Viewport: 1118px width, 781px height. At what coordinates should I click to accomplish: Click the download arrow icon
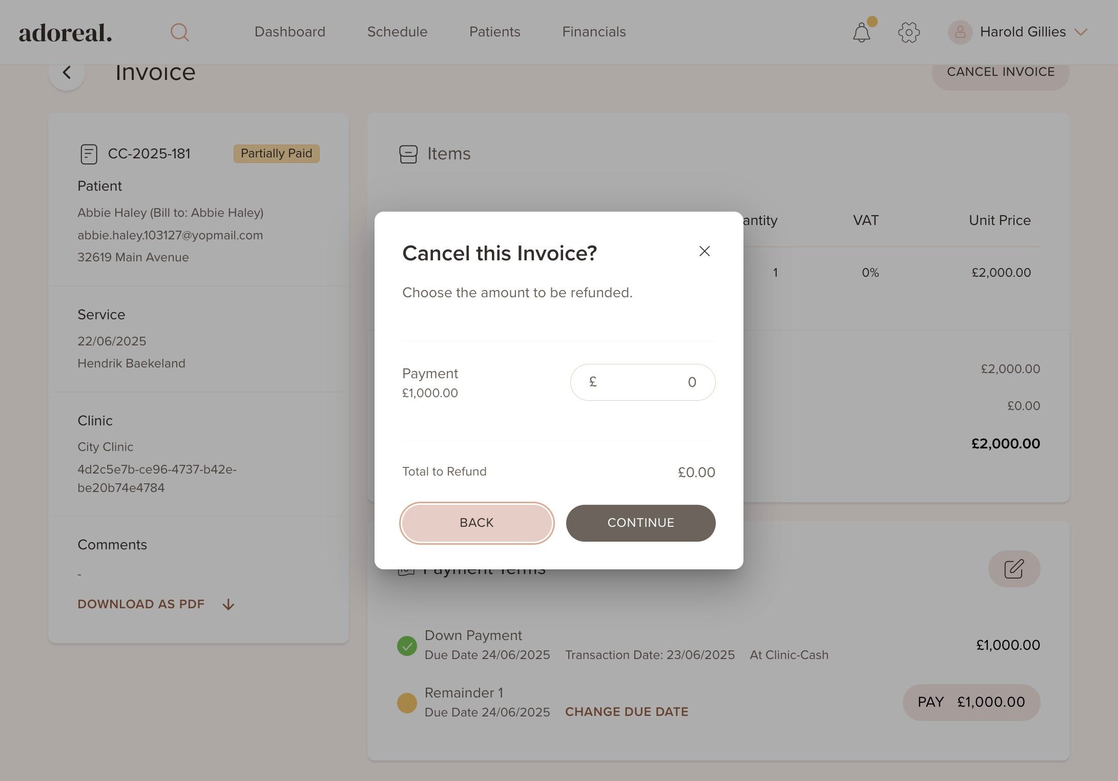(229, 605)
